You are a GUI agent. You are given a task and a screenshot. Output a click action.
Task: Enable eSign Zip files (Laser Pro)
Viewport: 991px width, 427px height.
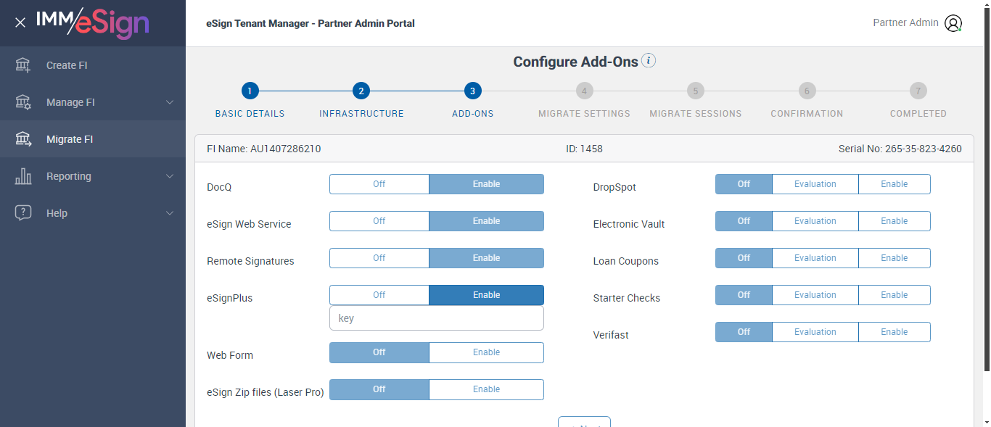pos(486,389)
